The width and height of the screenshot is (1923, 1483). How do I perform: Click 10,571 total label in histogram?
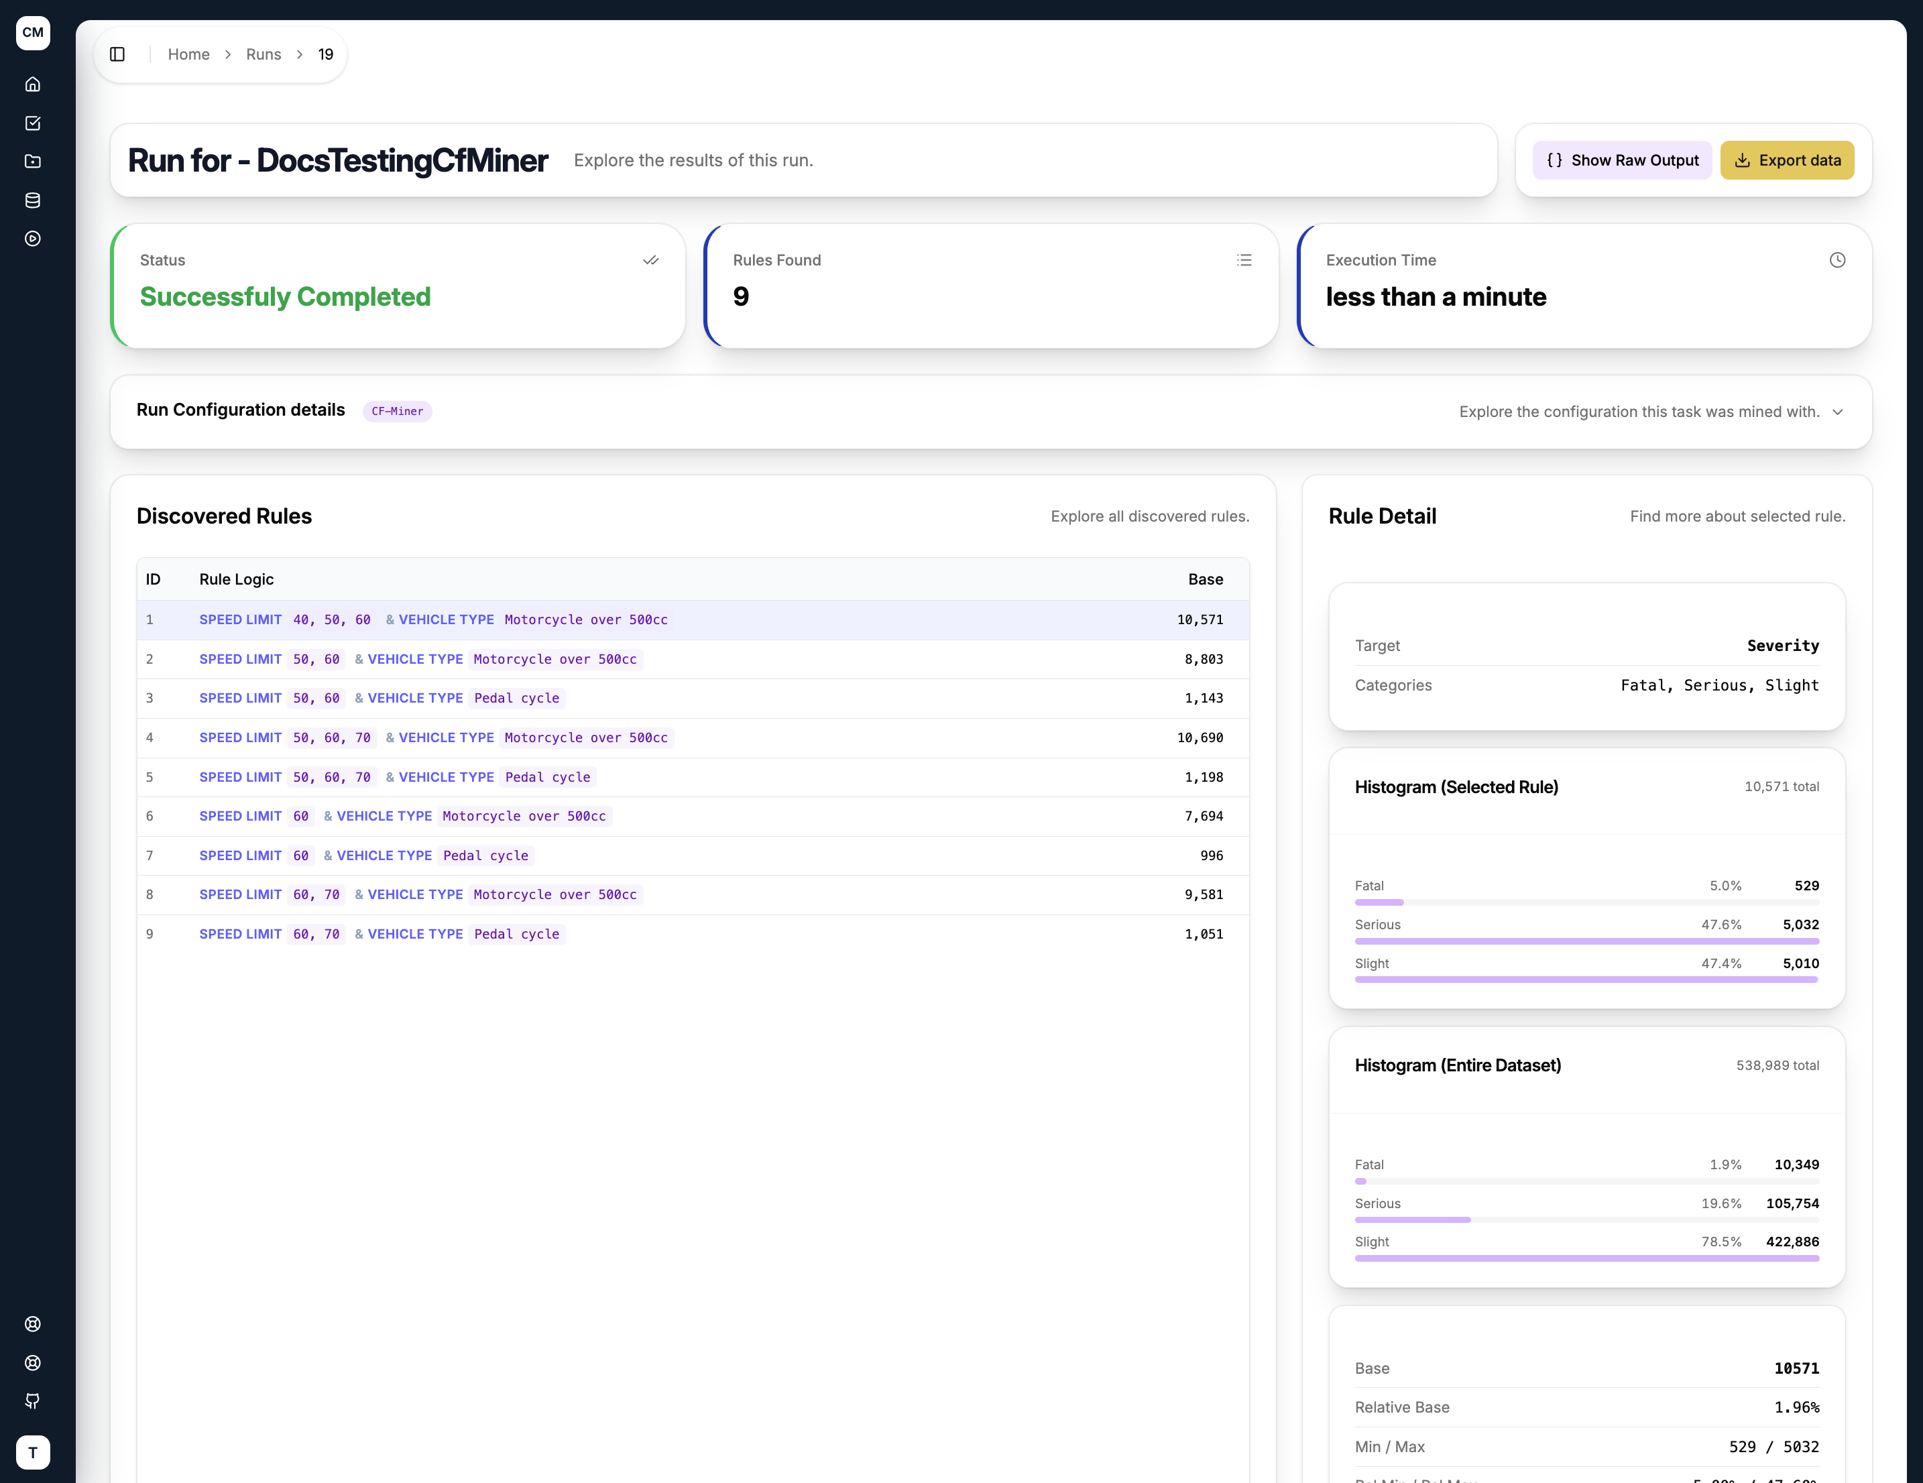[x=1782, y=786]
